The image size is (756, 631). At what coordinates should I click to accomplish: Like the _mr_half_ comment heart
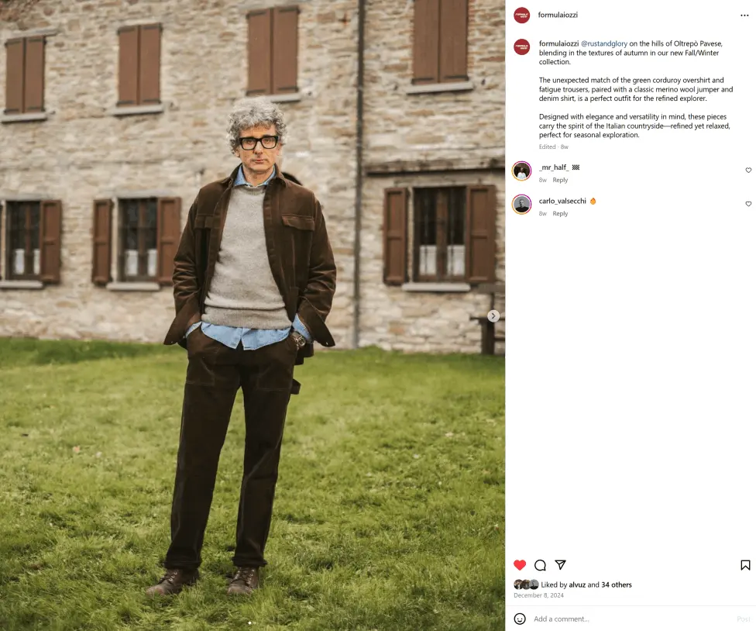[x=748, y=171]
